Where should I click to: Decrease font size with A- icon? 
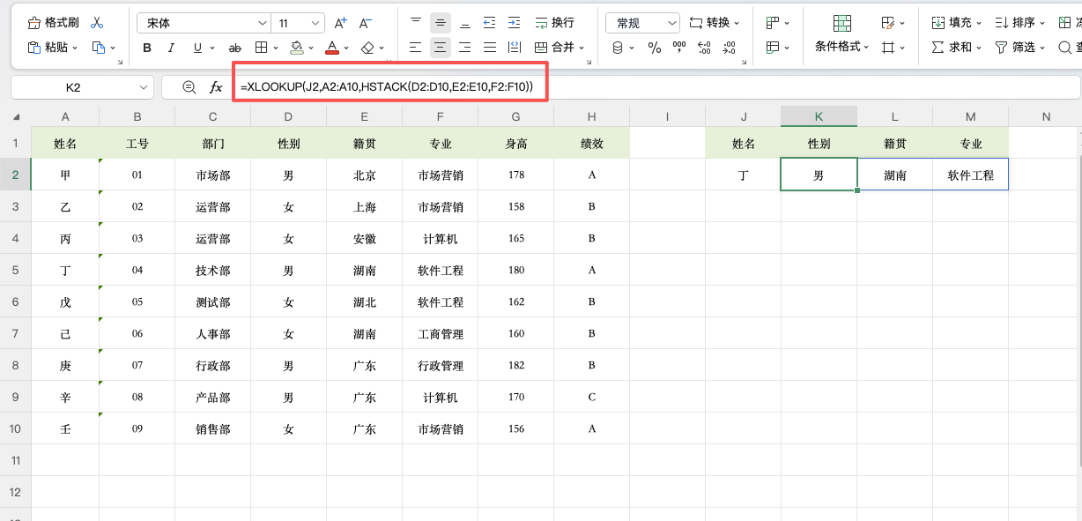pyautogui.click(x=366, y=23)
